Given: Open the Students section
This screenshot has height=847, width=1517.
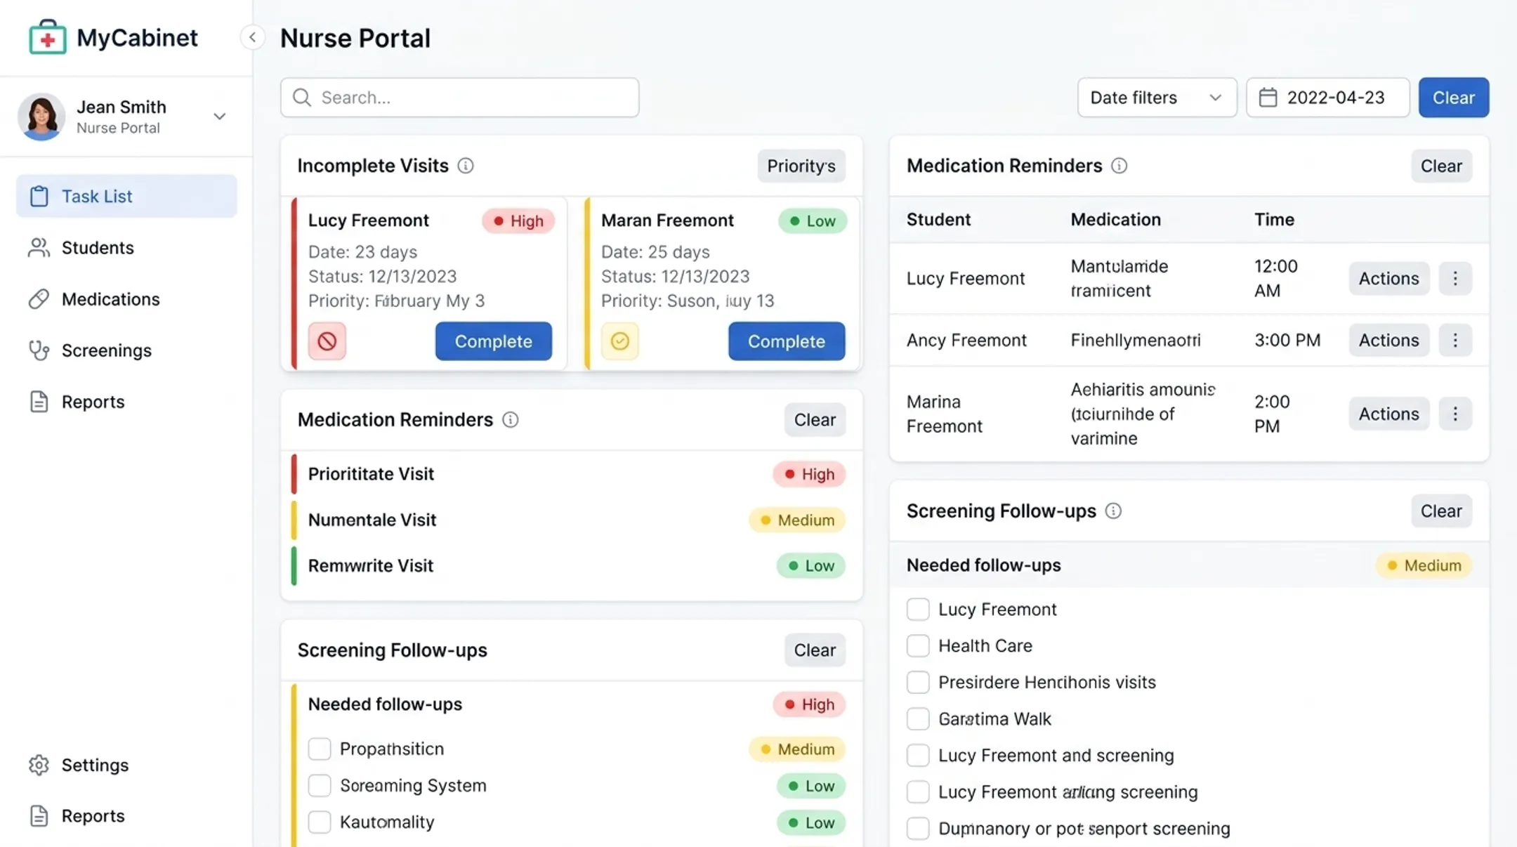Looking at the screenshot, I should tap(126, 248).
